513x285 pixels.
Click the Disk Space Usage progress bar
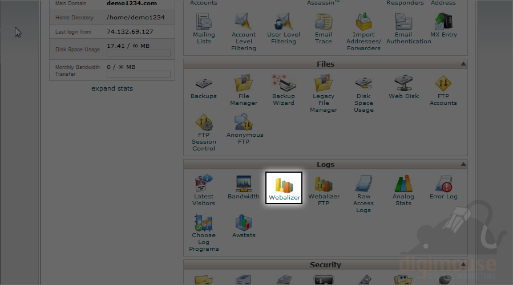pyautogui.click(x=139, y=53)
